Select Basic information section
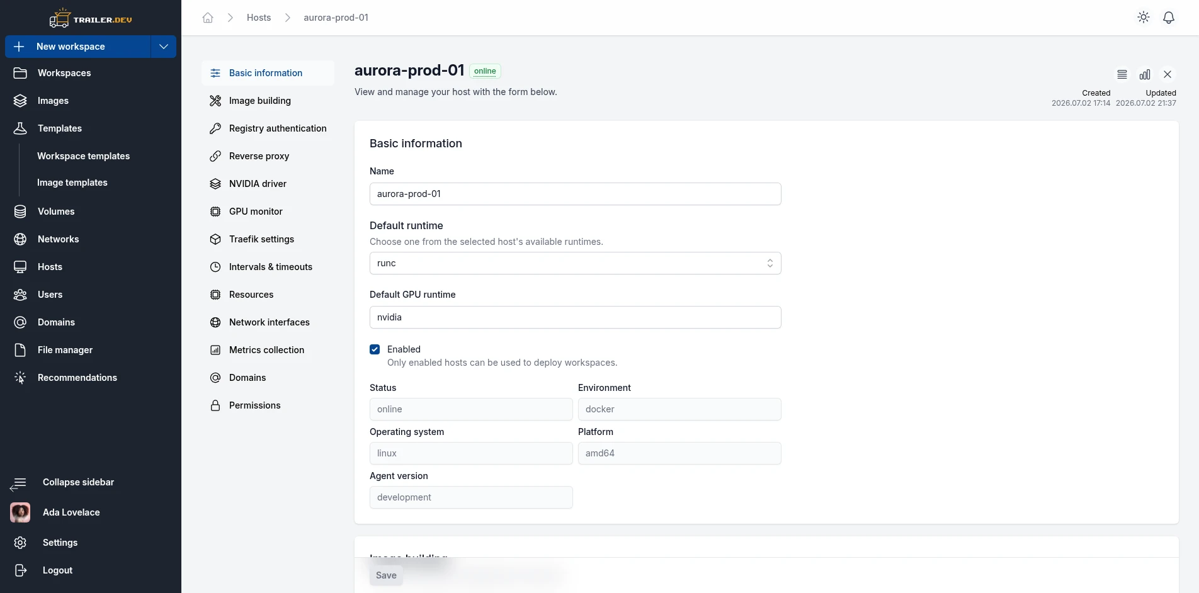Viewport: 1199px width, 593px height. 268,73
